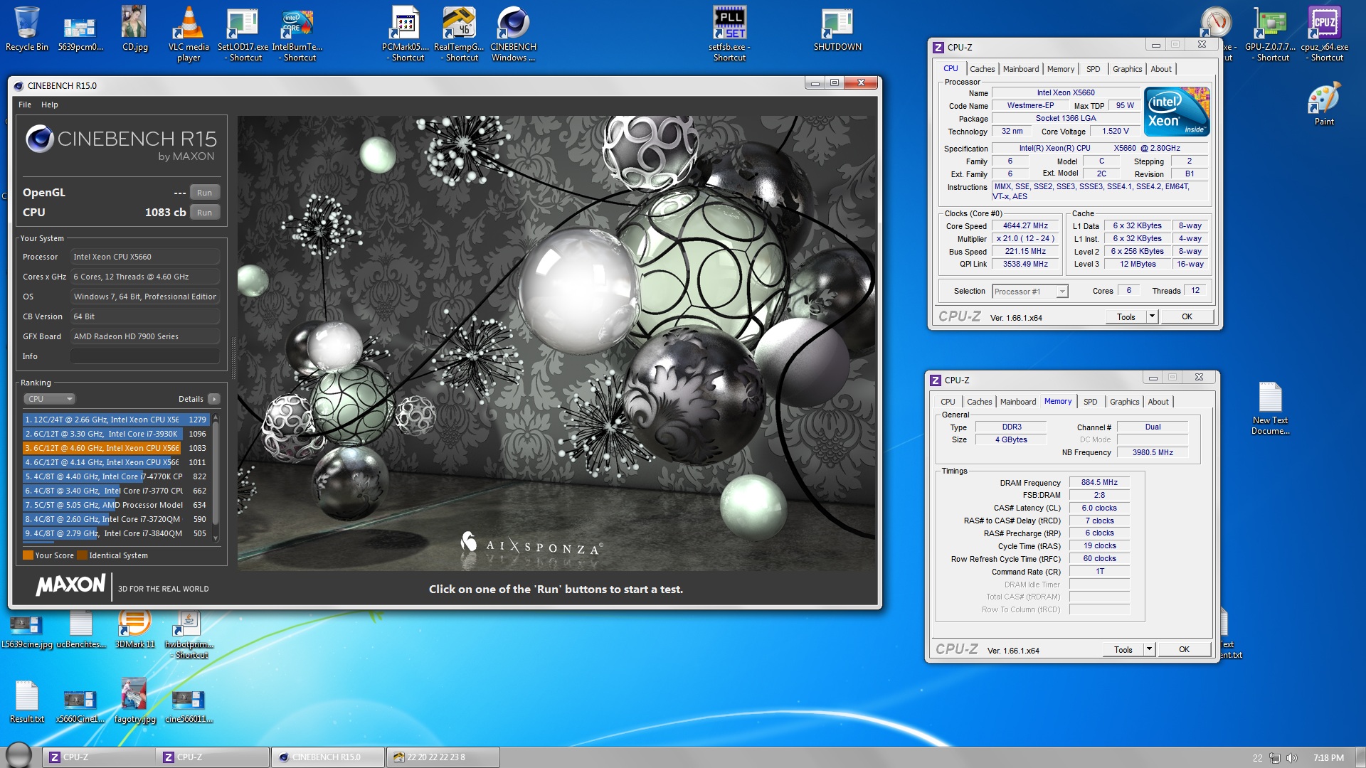Screen dimensions: 1366x768
Task: Open Processor #1 selection dropdown
Action: point(1030,292)
